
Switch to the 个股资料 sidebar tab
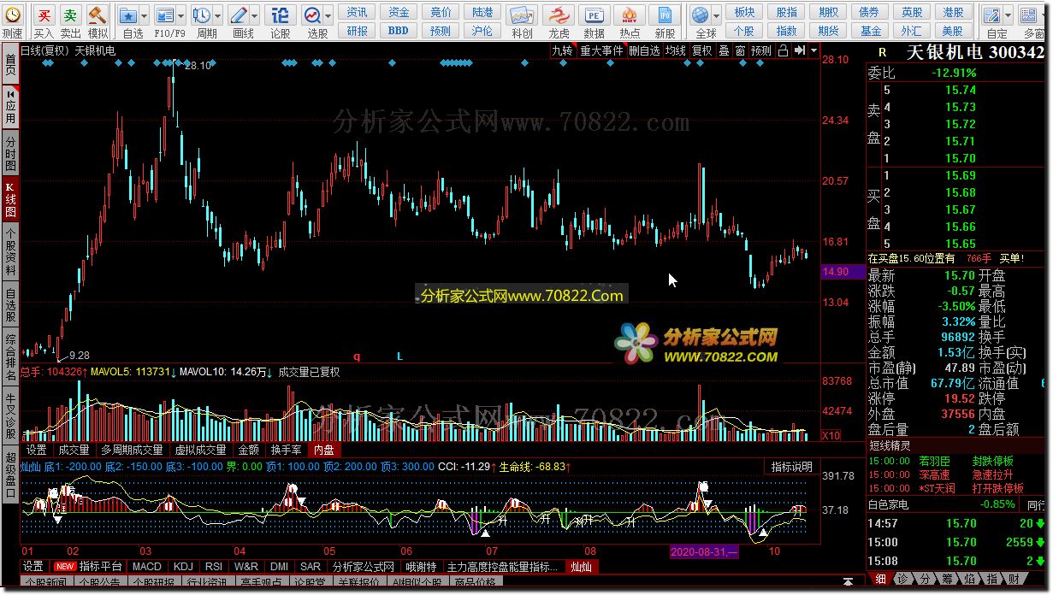(10, 252)
